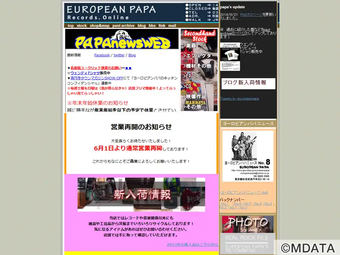Open back number No.5
340x255 pixels.
pyautogui.click(x=248, y=204)
